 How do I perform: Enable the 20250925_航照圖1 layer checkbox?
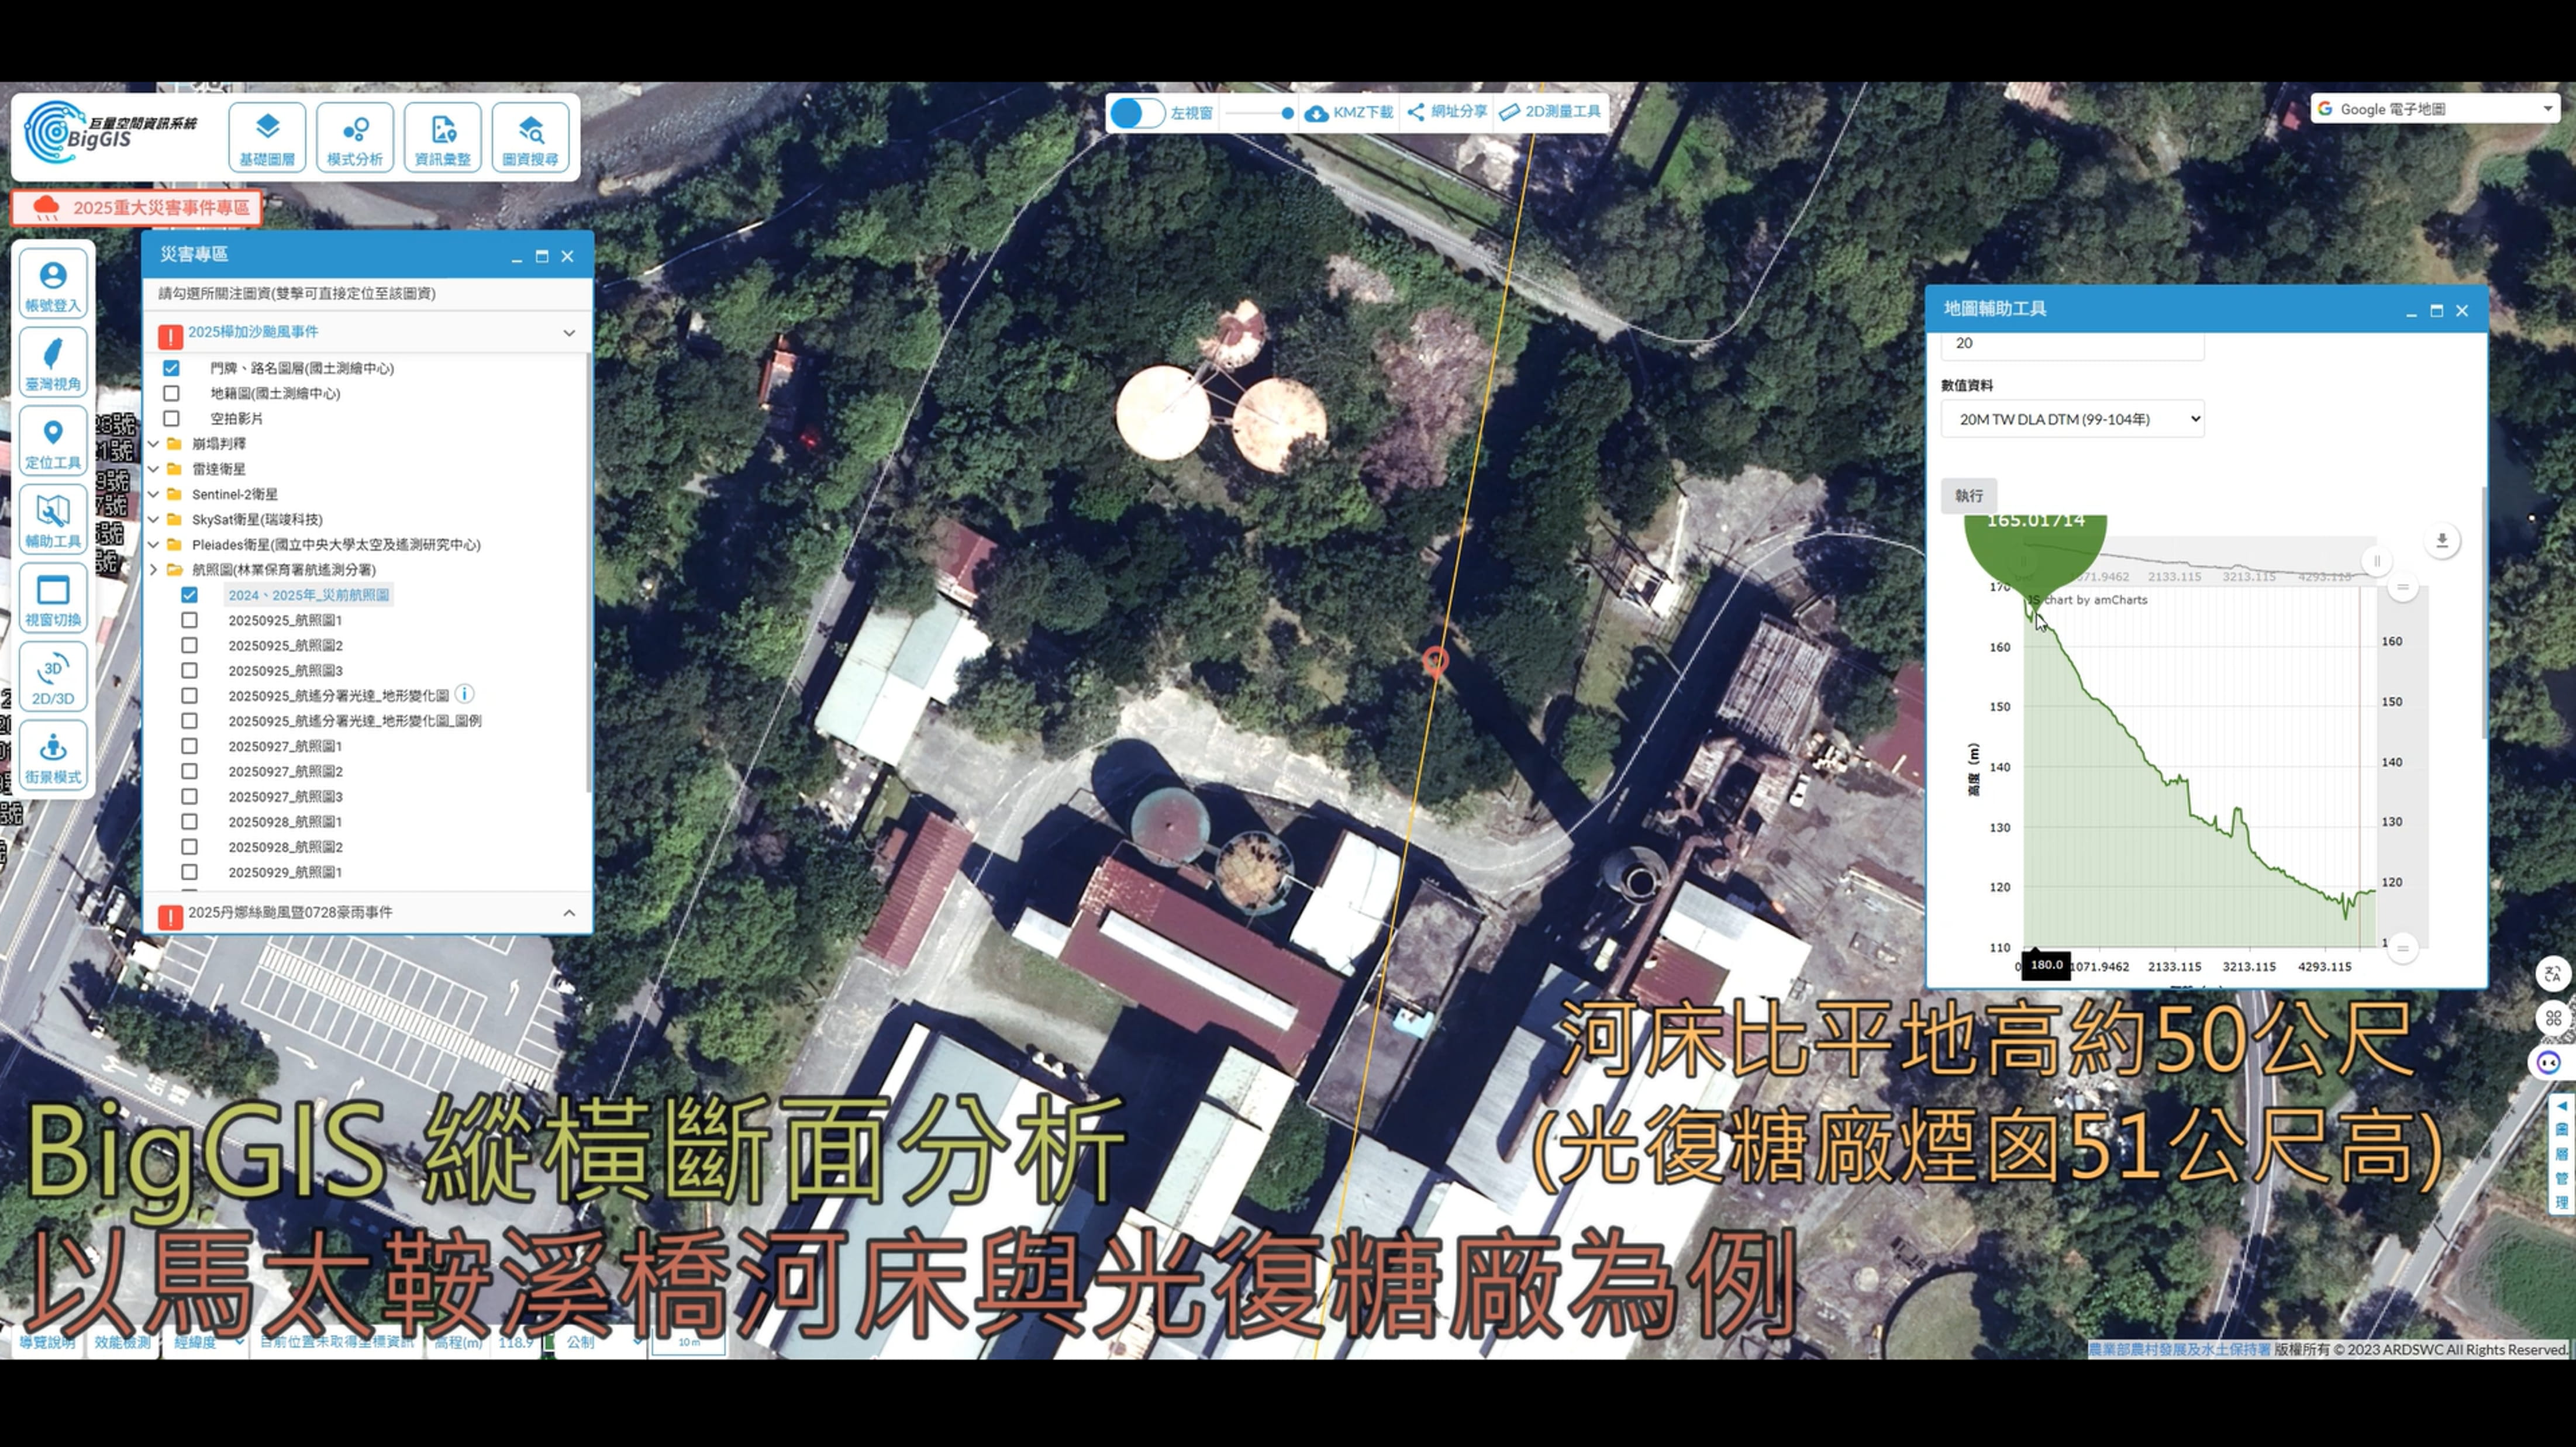(x=189, y=620)
